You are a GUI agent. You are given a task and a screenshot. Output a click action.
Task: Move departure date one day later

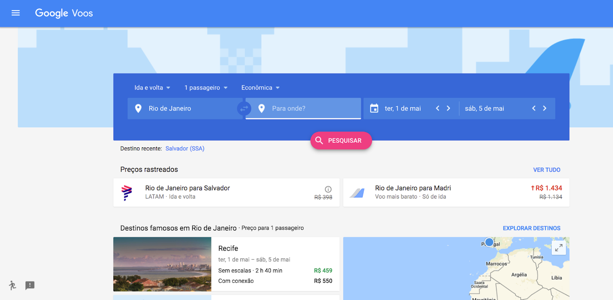tap(448, 108)
